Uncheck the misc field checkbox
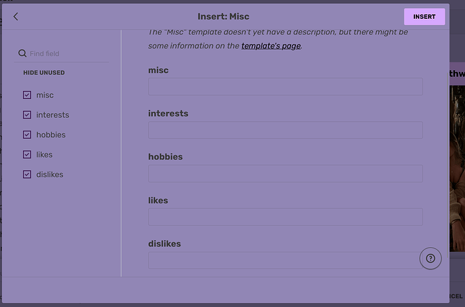465x307 pixels. 27,95
